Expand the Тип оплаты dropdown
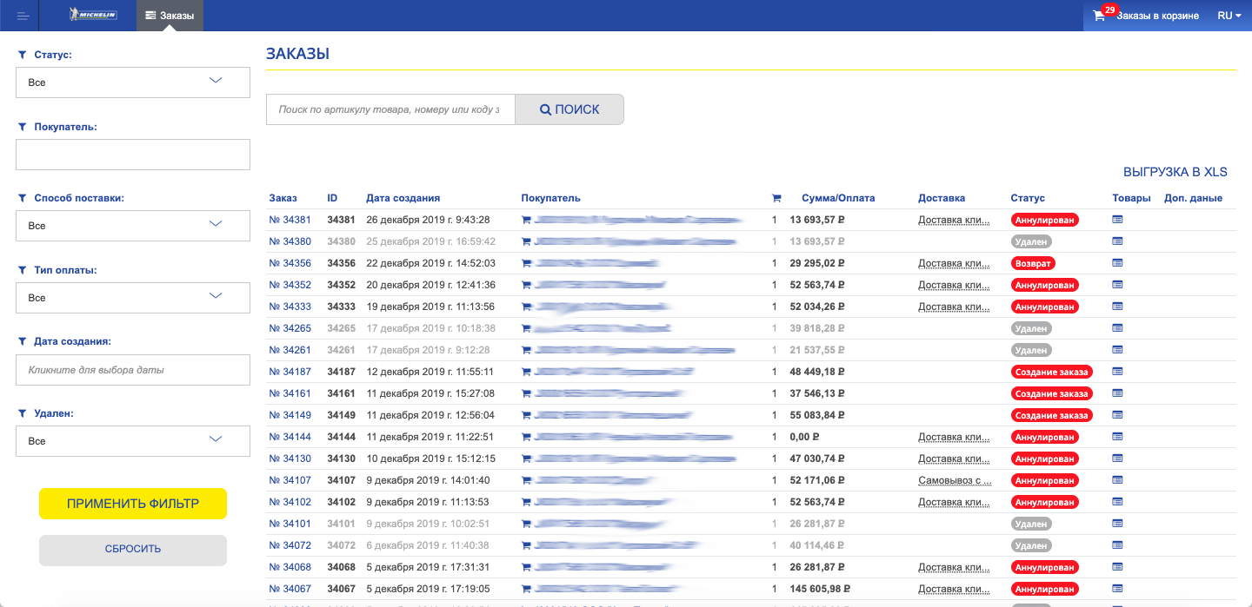Image resolution: width=1252 pixels, height=607 pixels. coord(133,298)
